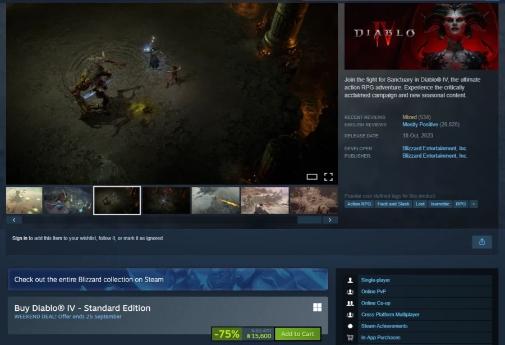Select the sixth thumbnail showing snowy battlefield
Viewport: 505px width, 345px height.
point(265,200)
